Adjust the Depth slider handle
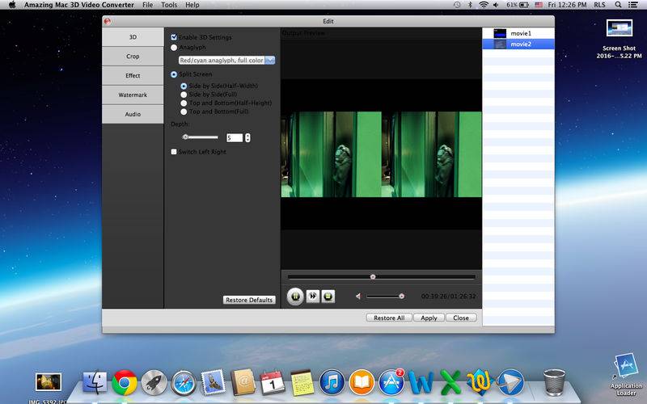647x404 pixels. pyautogui.click(x=185, y=137)
